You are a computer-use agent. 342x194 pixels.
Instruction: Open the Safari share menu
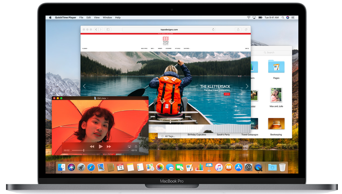click(x=238, y=29)
